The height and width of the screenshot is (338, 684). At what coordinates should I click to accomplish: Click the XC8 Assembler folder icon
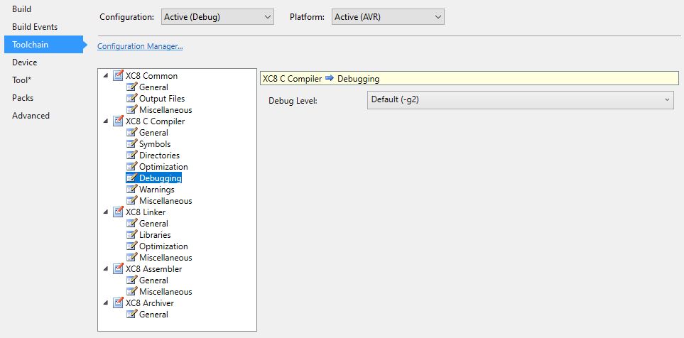point(118,269)
